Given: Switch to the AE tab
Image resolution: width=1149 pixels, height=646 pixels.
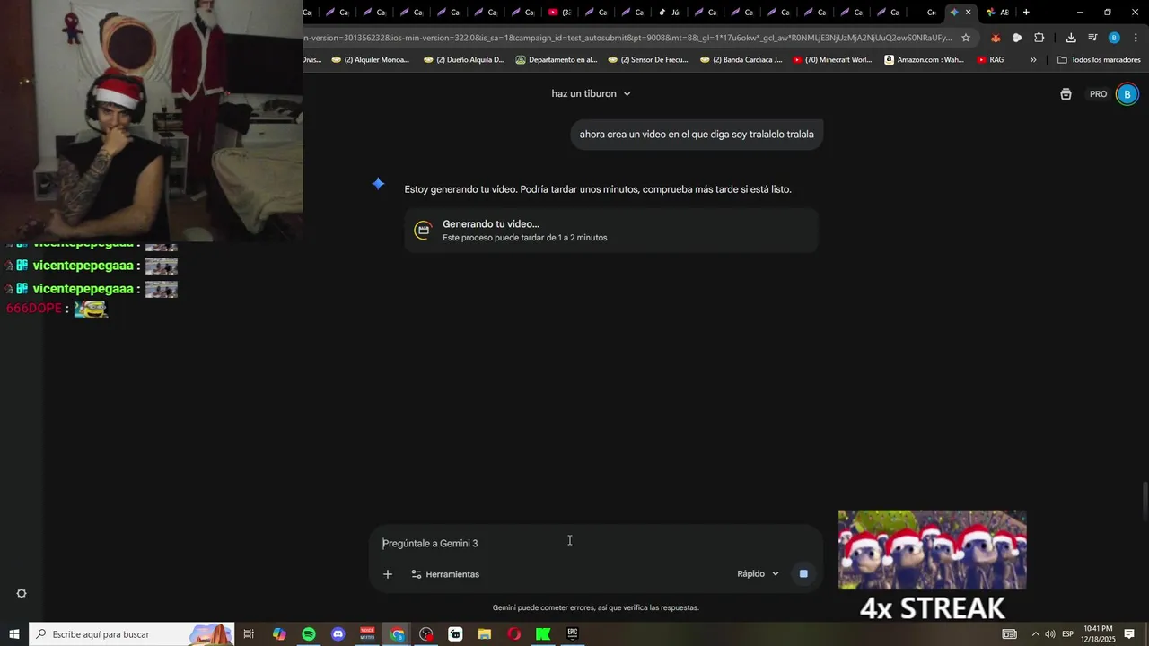Looking at the screenshot, I should click(996, 13).
